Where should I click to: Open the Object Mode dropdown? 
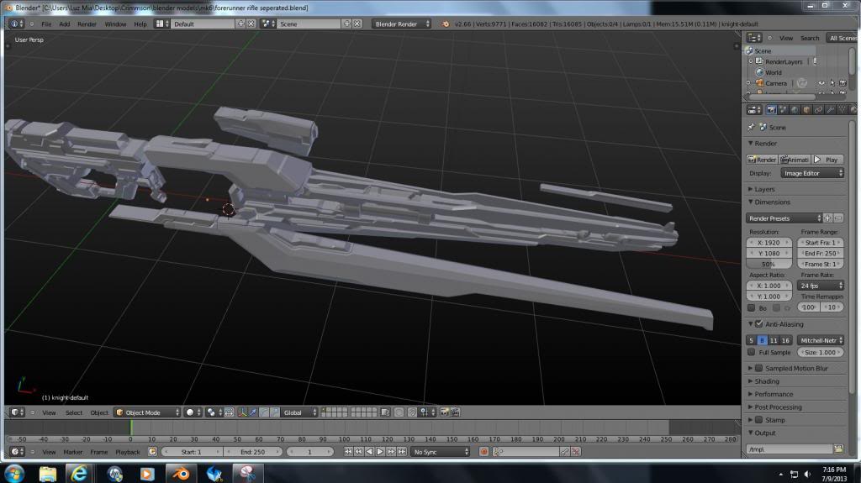147,412
